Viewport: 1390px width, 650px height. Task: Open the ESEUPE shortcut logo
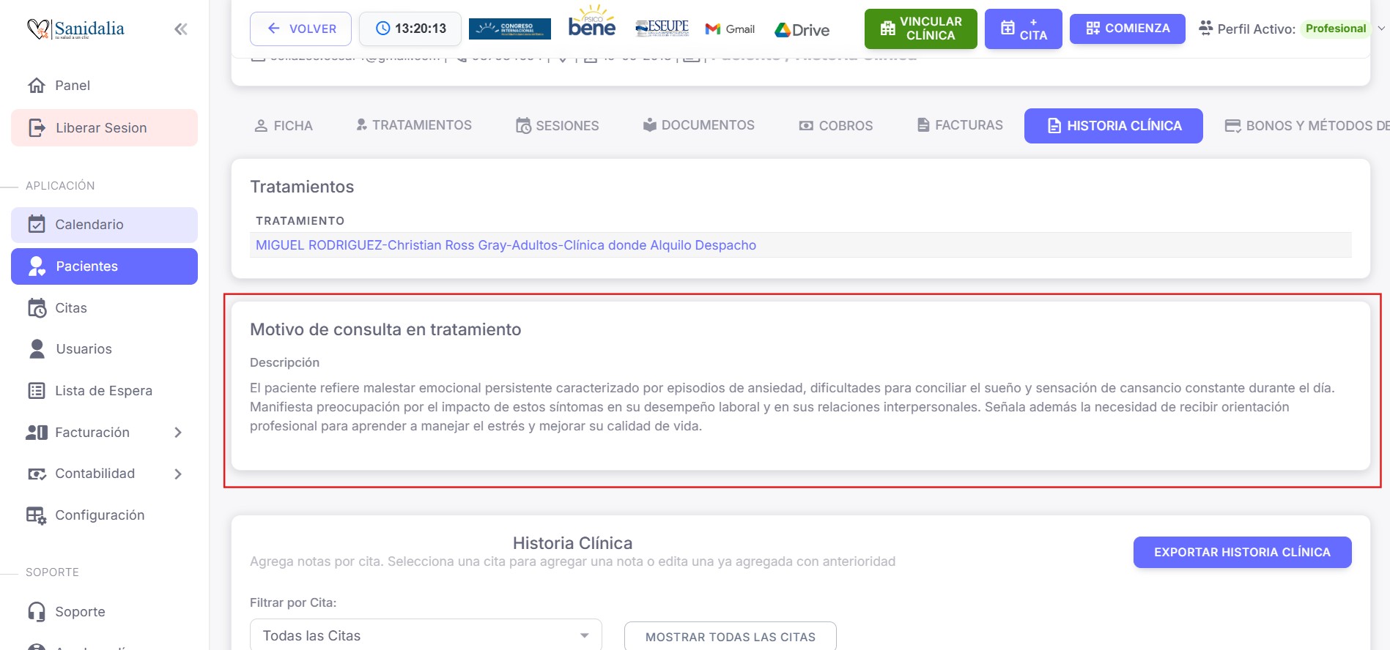coord(662,29)
